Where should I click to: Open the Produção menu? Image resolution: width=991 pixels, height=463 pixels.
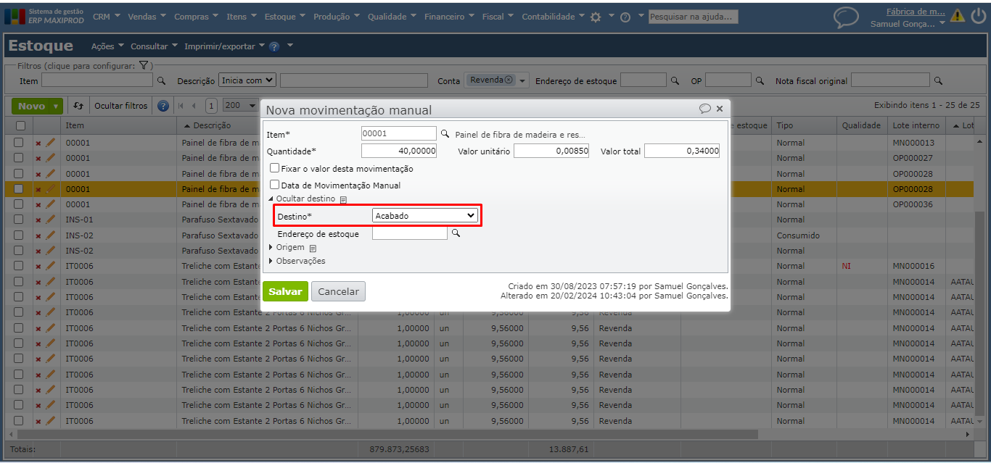(x=337, y=17)
